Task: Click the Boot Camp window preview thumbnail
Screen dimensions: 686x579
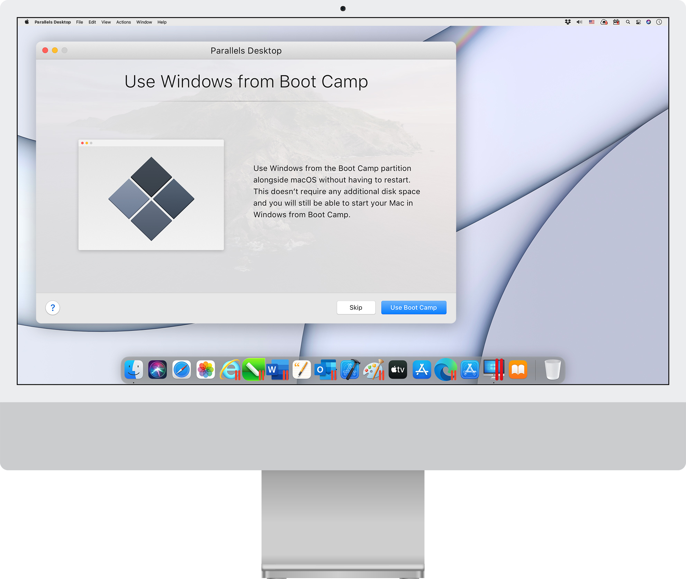Action: coord(151,195)
